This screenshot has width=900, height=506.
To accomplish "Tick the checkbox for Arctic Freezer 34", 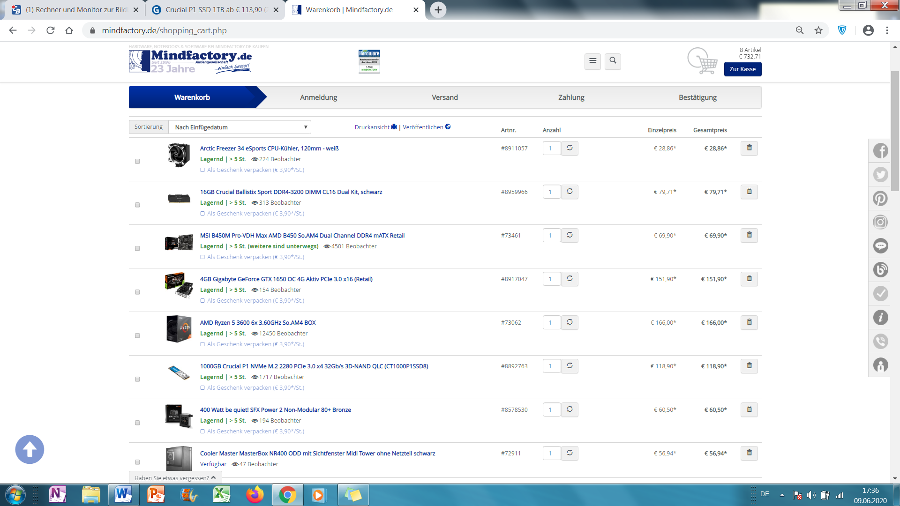I will [x=137, y=161].
